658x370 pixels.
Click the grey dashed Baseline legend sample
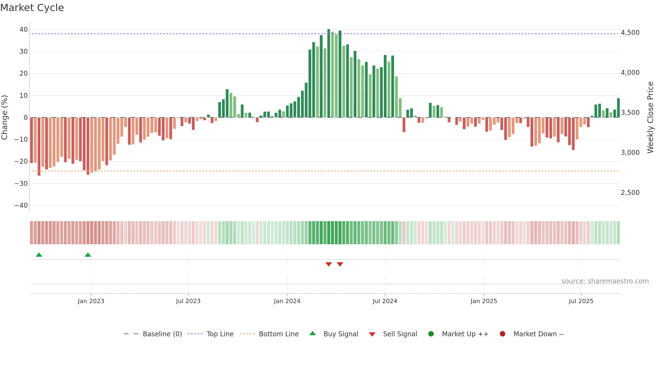click(x=131, y=334)
